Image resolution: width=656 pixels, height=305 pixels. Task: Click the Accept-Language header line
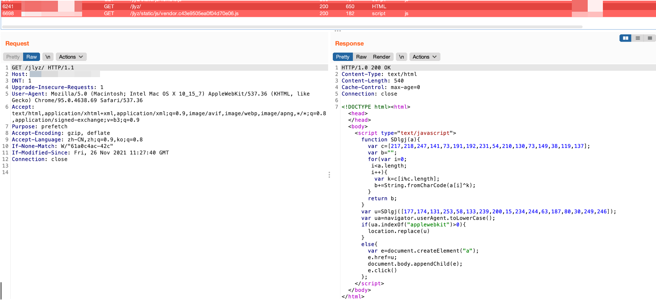tap(77, 139)
